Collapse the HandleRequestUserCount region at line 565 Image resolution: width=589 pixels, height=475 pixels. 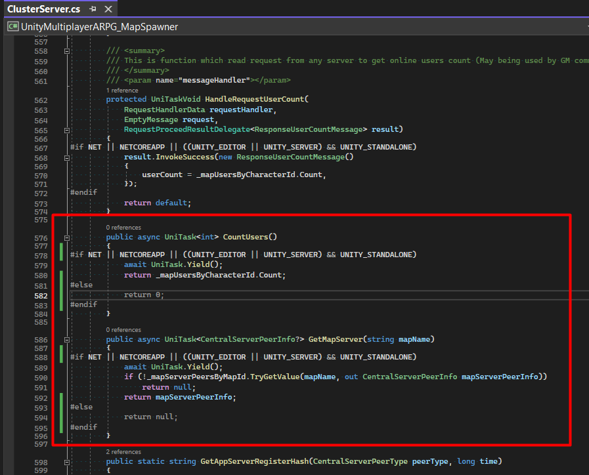point(67,129)
